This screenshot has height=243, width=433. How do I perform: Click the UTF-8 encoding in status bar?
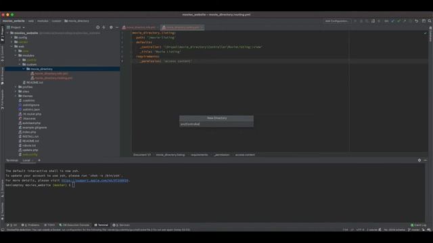point(360,230)
